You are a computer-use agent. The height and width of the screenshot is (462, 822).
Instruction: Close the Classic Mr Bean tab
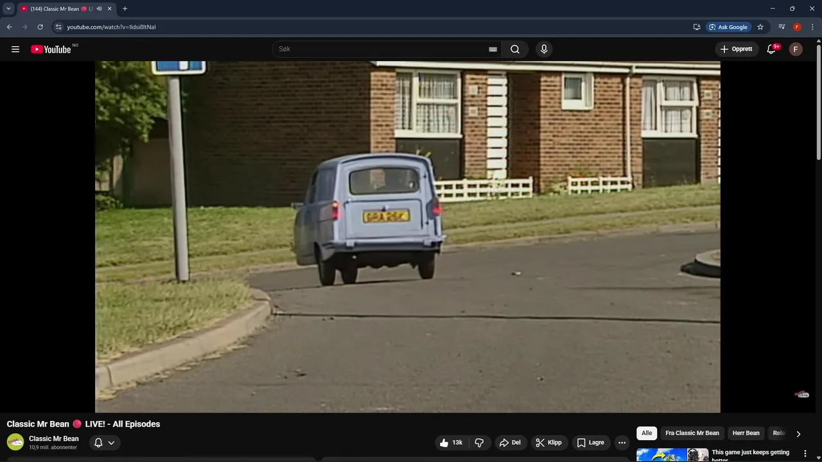click(110, 9)
